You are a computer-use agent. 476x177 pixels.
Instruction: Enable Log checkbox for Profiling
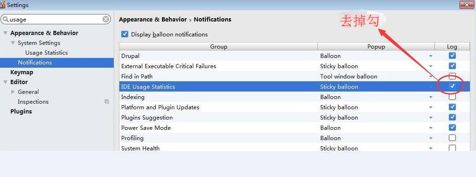[x=452, y=138]
